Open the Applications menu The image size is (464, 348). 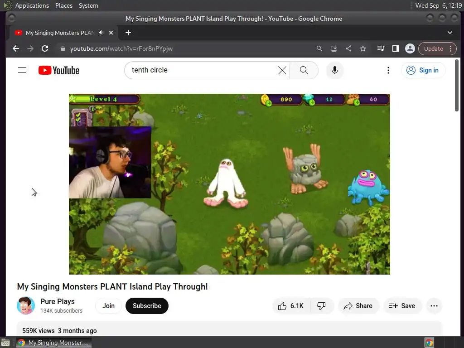click(x=32, y=5)
